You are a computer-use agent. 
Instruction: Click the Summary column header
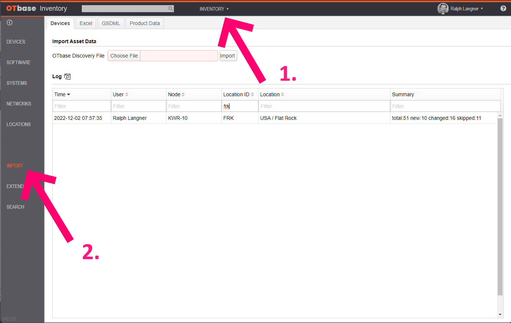403,94
